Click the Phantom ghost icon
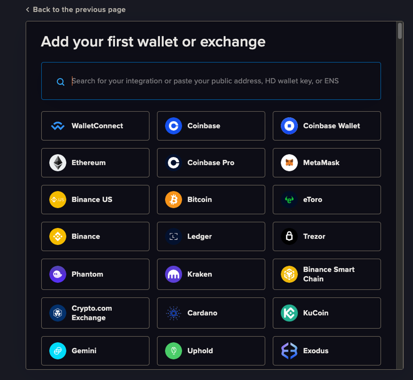The width and height of the screenshot is (413, 380). pos(58,274)
